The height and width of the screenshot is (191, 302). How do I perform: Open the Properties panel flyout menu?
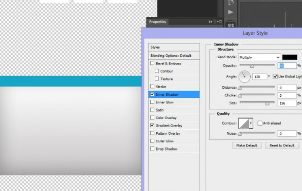[x=219, y=22]
